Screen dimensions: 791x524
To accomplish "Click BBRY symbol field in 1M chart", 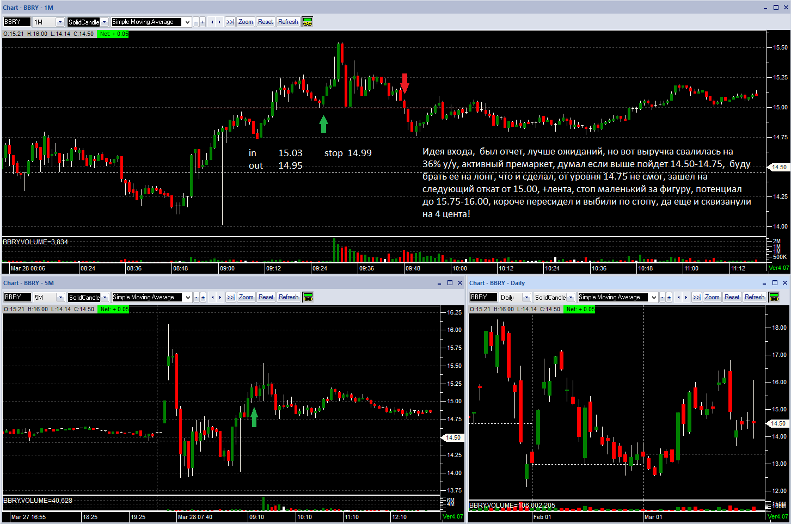I will [17, 22].
